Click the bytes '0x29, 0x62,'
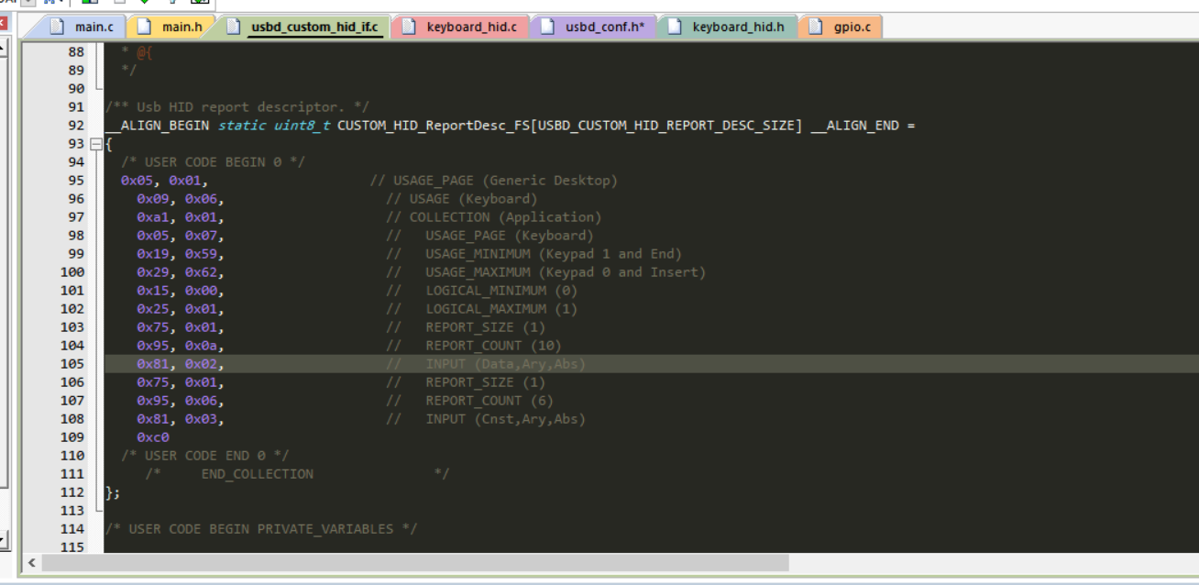The width and height of the screenshot is (1199, 585). [181, 272]
